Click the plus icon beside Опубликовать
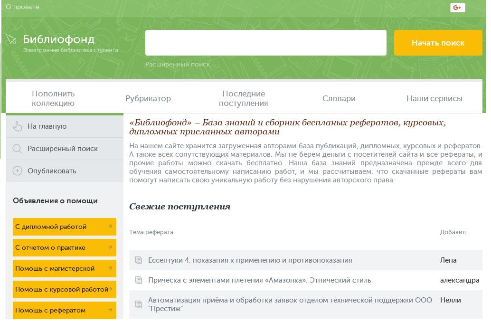The height and width of the screenshot is (322, 491). coord(17,170)
